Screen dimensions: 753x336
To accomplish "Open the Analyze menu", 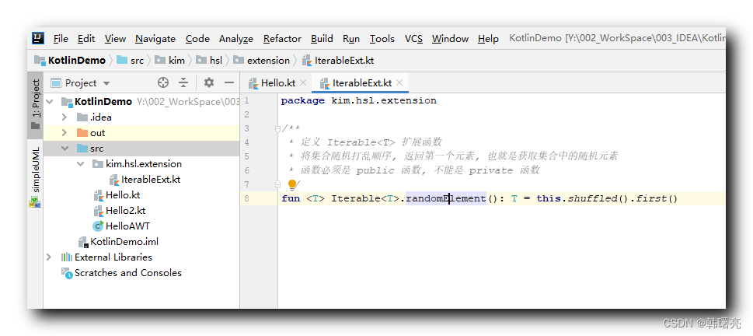I will pyautogui.click(x=235, y=39).
